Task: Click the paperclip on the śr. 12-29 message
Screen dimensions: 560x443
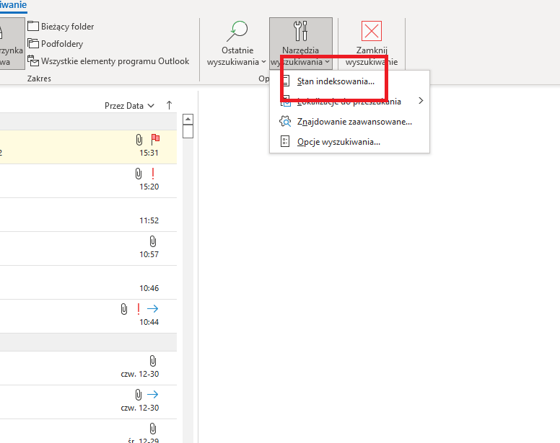Action: pyautogui.click(x=153, y=429)
